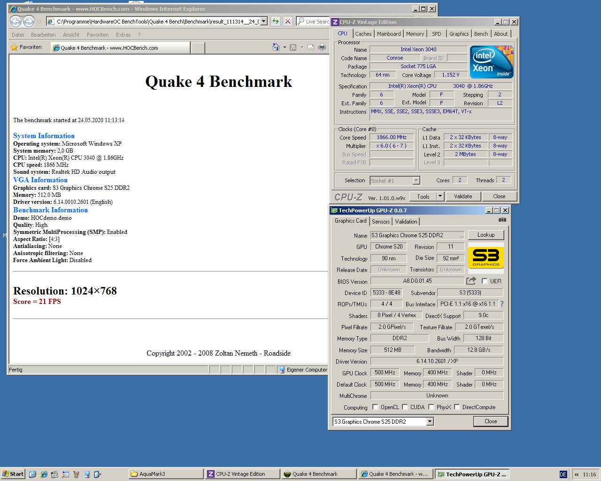Switch to the Memory tab in CPU-Z
Image resolution: width=601 pixels, height=481 pixels.
coord(415,34)
